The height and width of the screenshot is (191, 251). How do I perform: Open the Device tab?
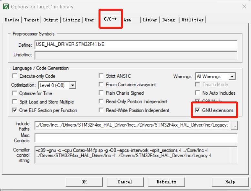12,20
